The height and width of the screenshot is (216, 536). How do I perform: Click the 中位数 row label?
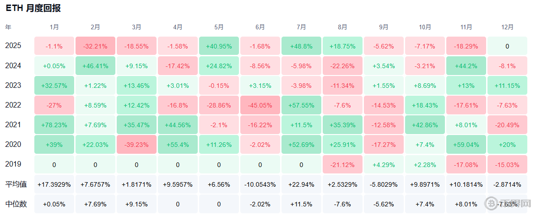pyautogui.click(x=16, y=204)
